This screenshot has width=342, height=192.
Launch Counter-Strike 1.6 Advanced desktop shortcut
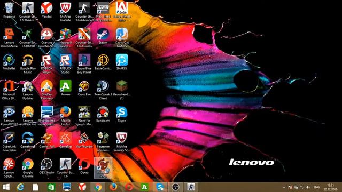84,12
